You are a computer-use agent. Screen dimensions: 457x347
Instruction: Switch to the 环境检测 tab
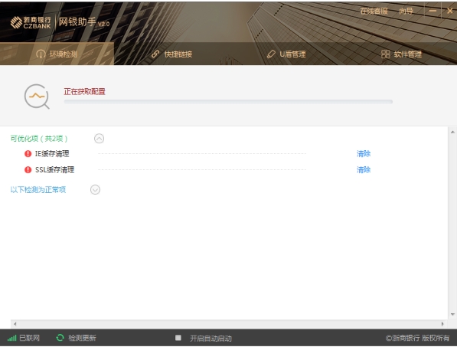coord(57,54)
